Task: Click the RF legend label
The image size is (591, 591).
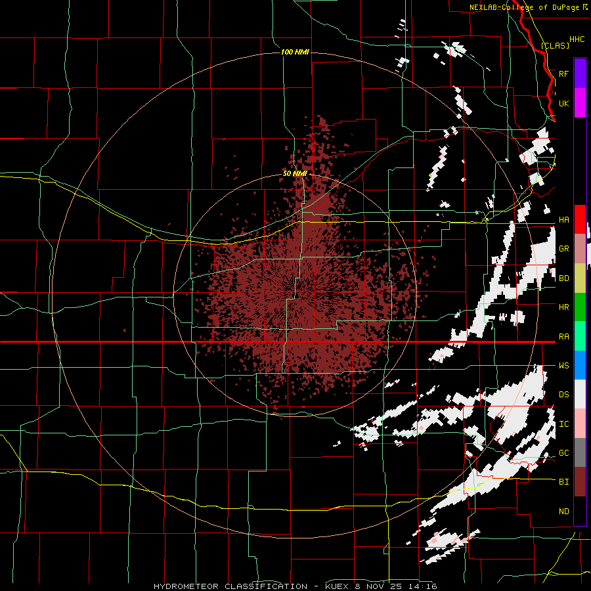Action: 563,74
